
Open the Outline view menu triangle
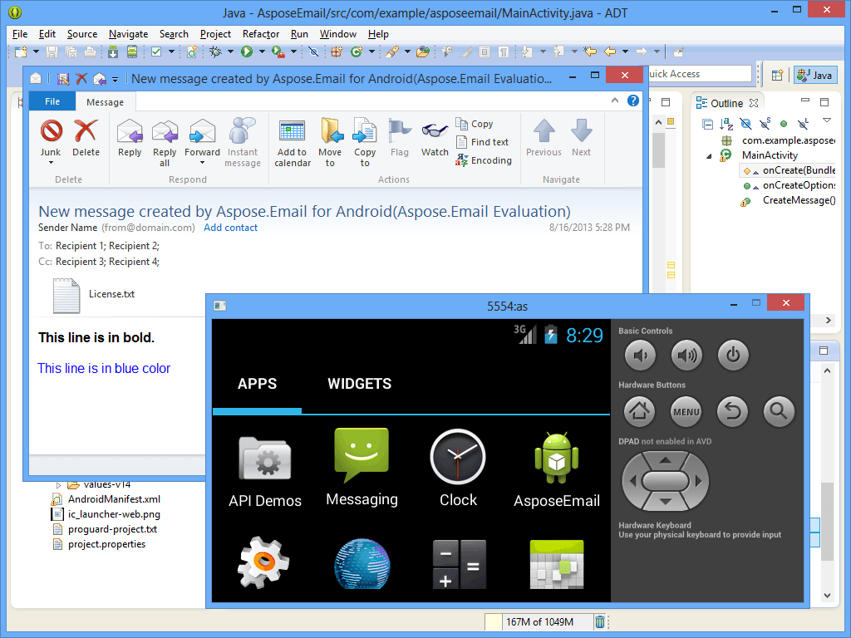(x=827, y=120)
